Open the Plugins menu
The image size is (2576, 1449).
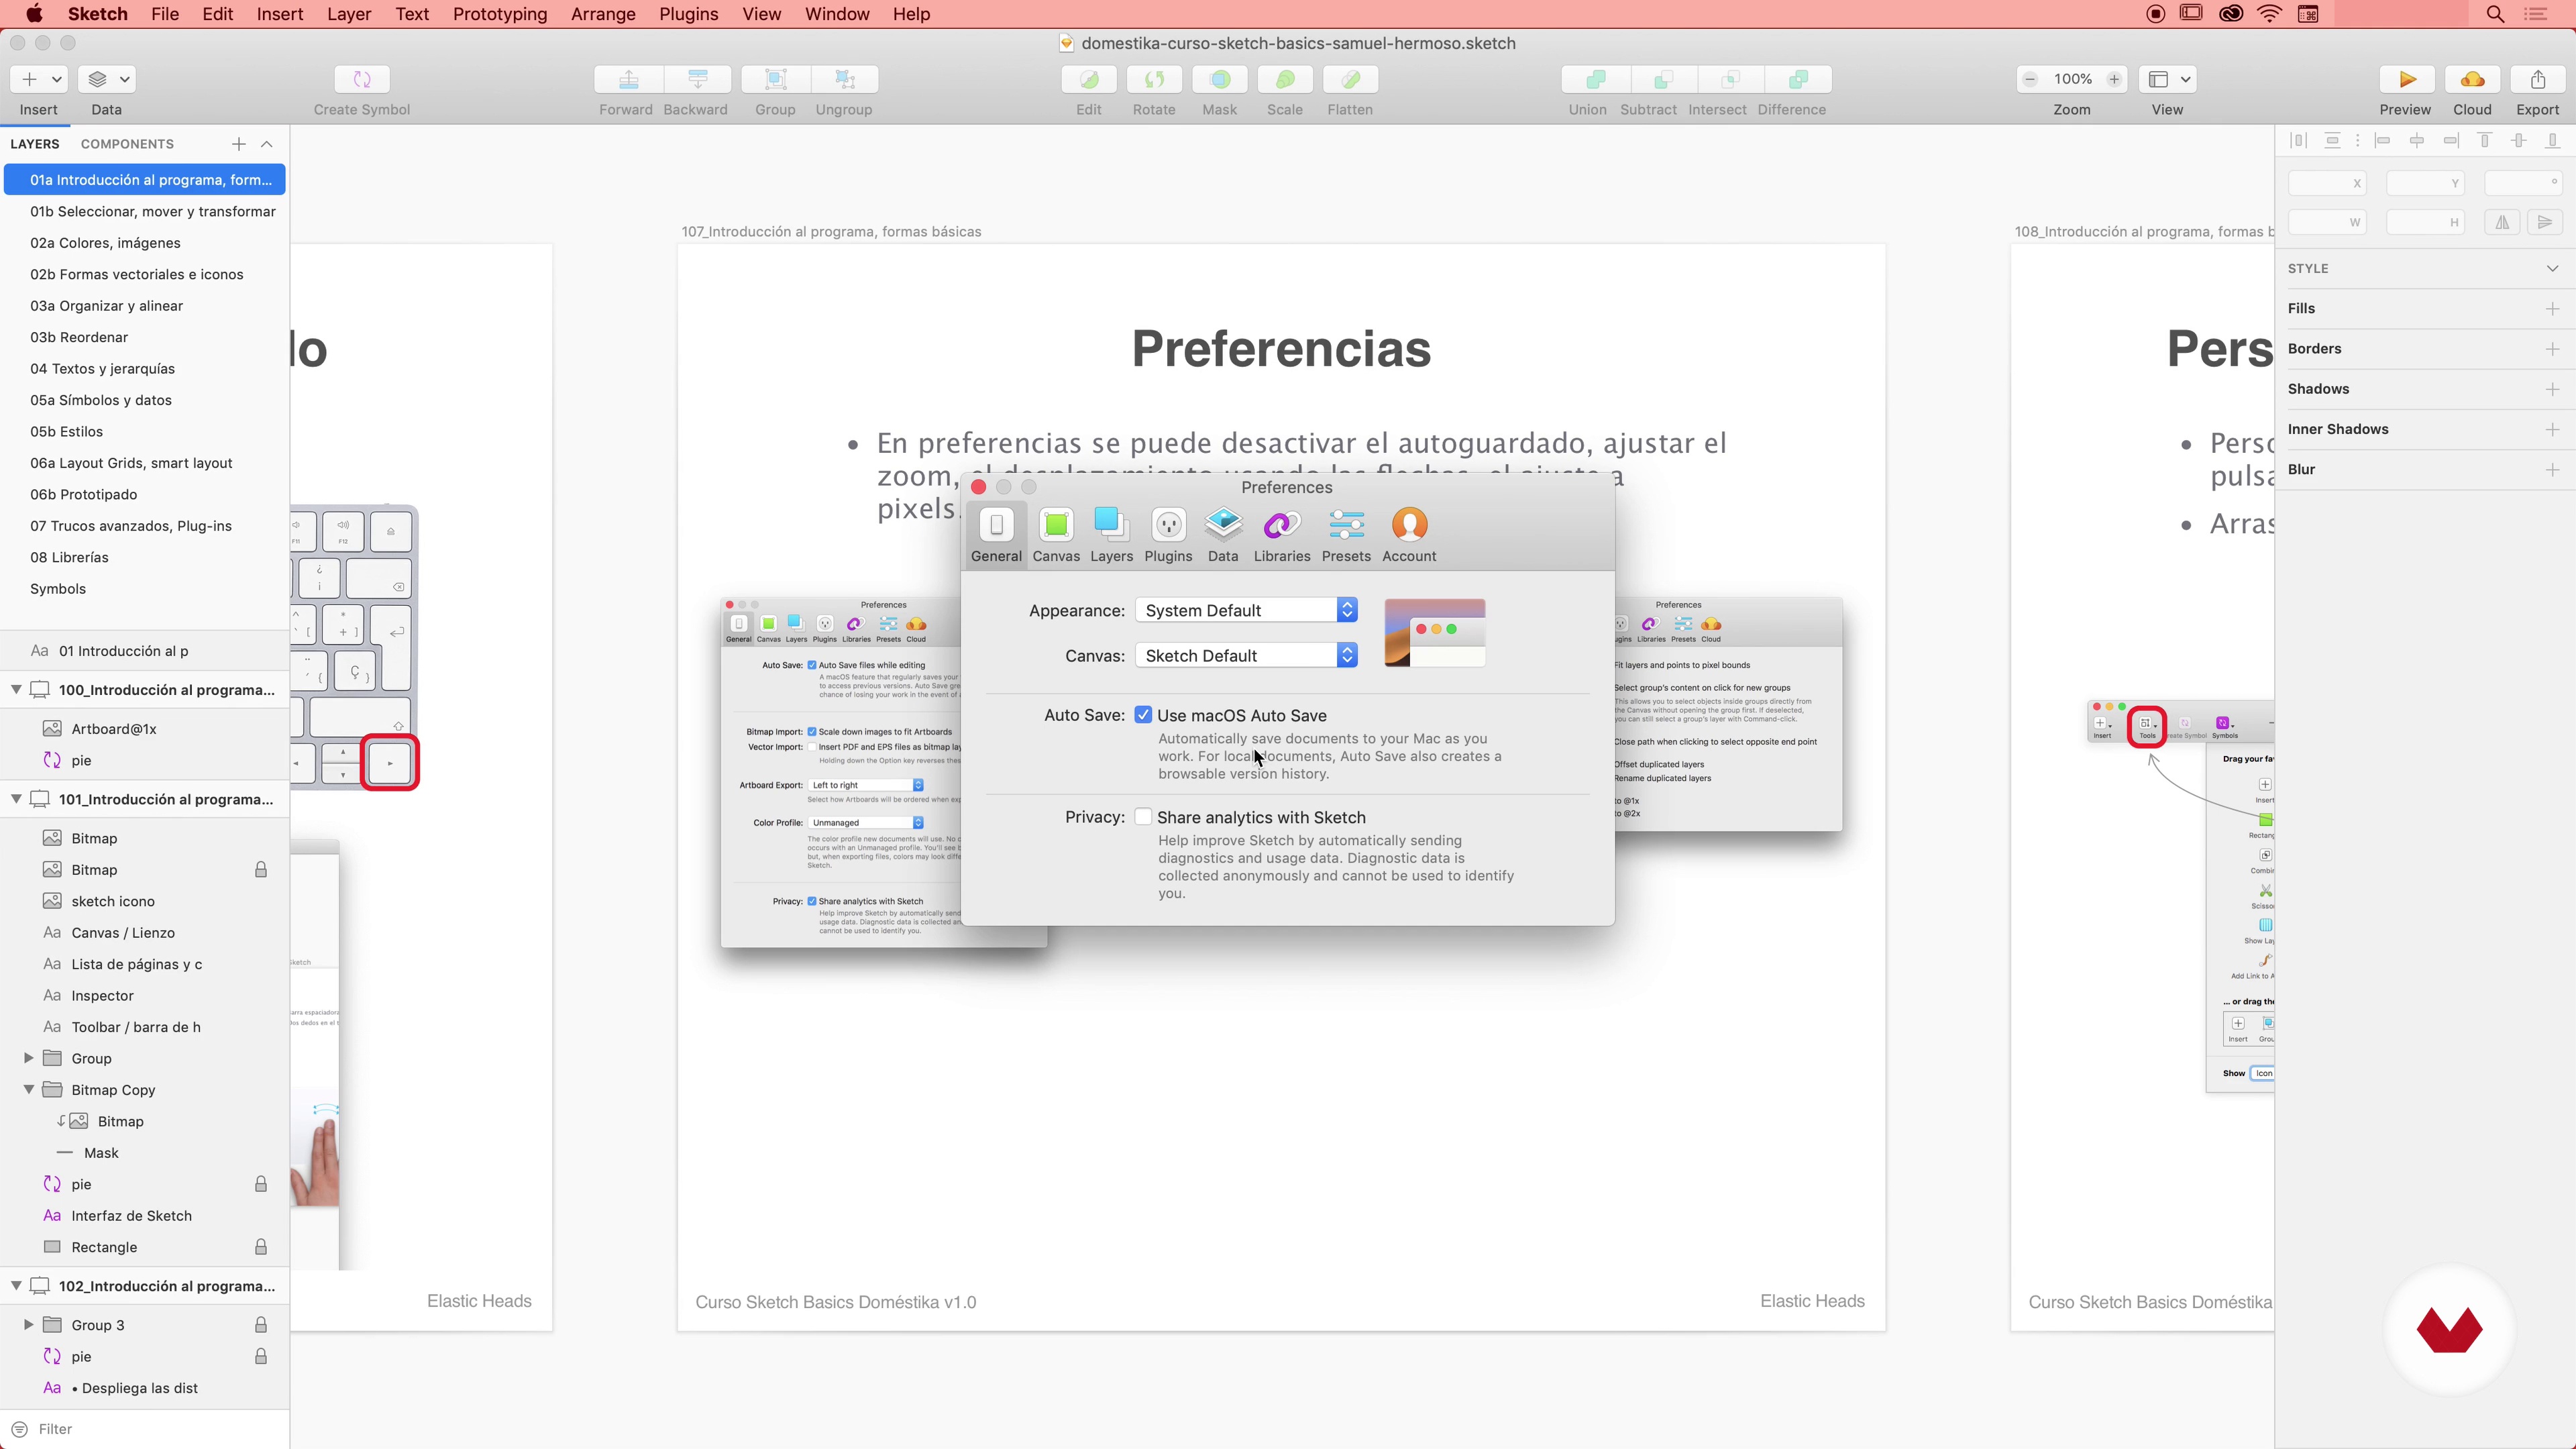(x=688, y=14)
